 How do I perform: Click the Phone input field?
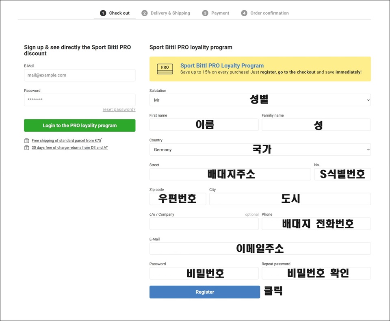(316, 224)
